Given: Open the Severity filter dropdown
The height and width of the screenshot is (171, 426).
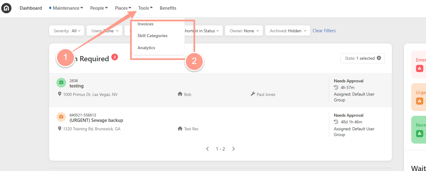Looking at the screenshot, I should 67,31.
